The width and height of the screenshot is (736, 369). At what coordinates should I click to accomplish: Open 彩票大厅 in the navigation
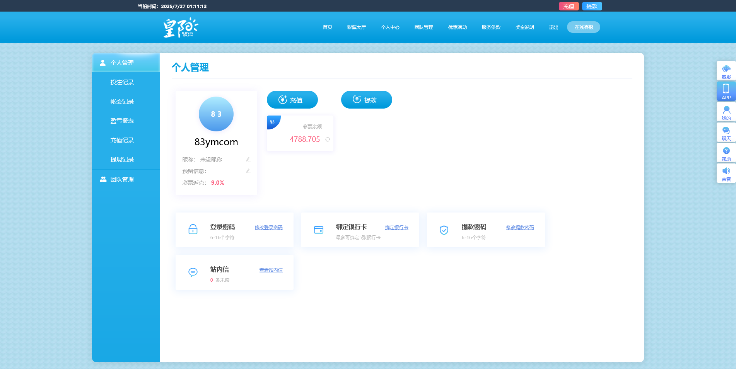pos(357,27)
